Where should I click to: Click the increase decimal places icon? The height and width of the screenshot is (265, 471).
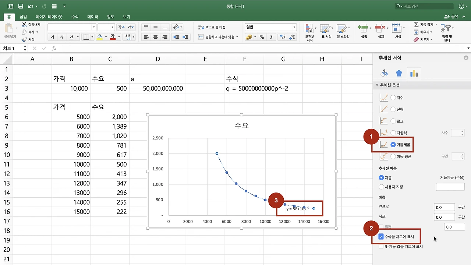[283, 37]
